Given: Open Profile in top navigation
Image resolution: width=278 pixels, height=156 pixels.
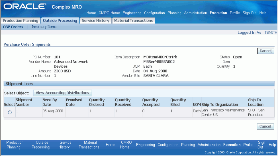Looking at the screenshot, I should pyautogui.click(x=235, y=13).
